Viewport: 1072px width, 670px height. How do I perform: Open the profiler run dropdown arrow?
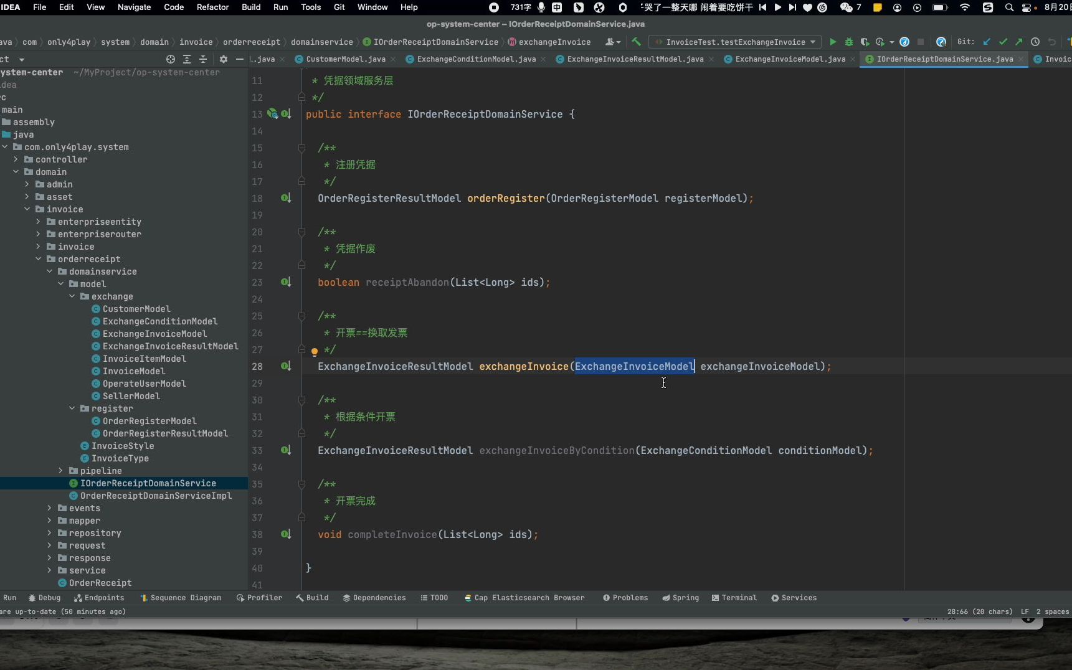click(892, 42)
